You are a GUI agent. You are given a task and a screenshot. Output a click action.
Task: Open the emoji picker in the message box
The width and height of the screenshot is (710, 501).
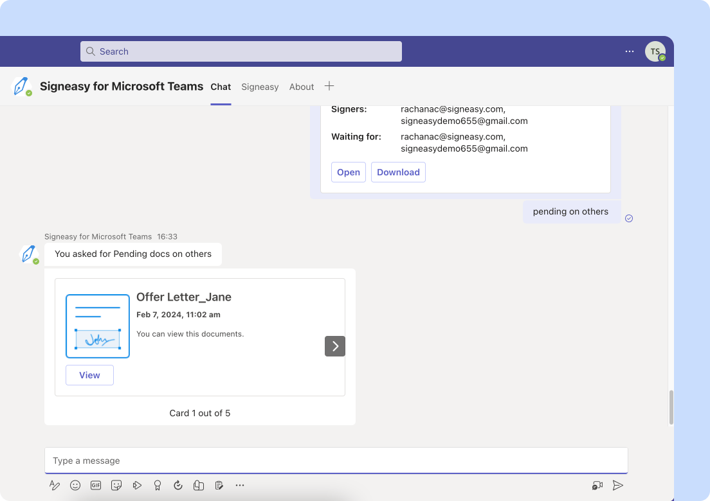click(75, 485)
